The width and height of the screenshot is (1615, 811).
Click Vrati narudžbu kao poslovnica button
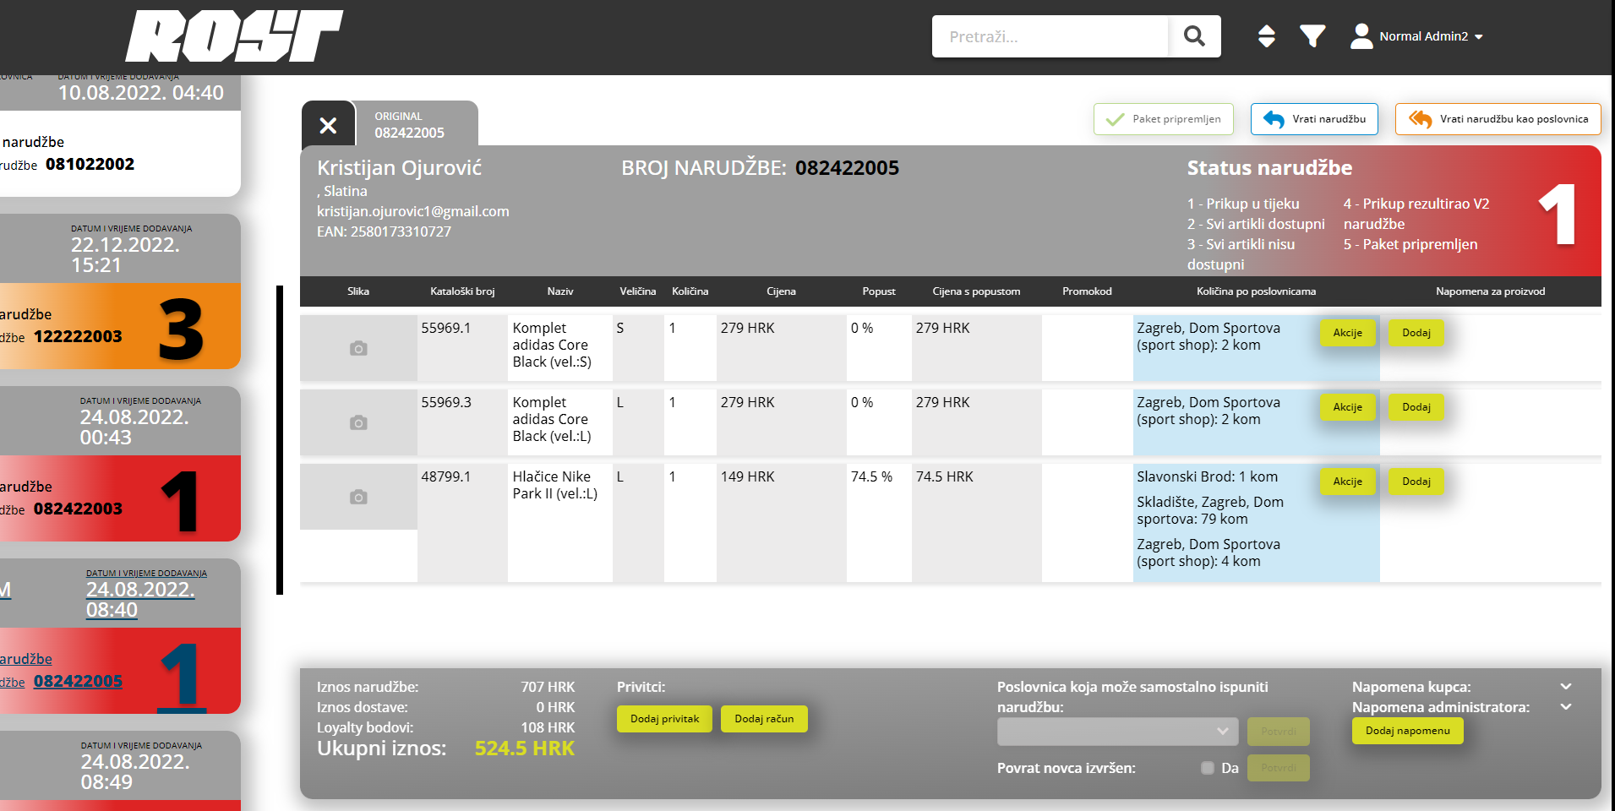(x=1498, y=119)
